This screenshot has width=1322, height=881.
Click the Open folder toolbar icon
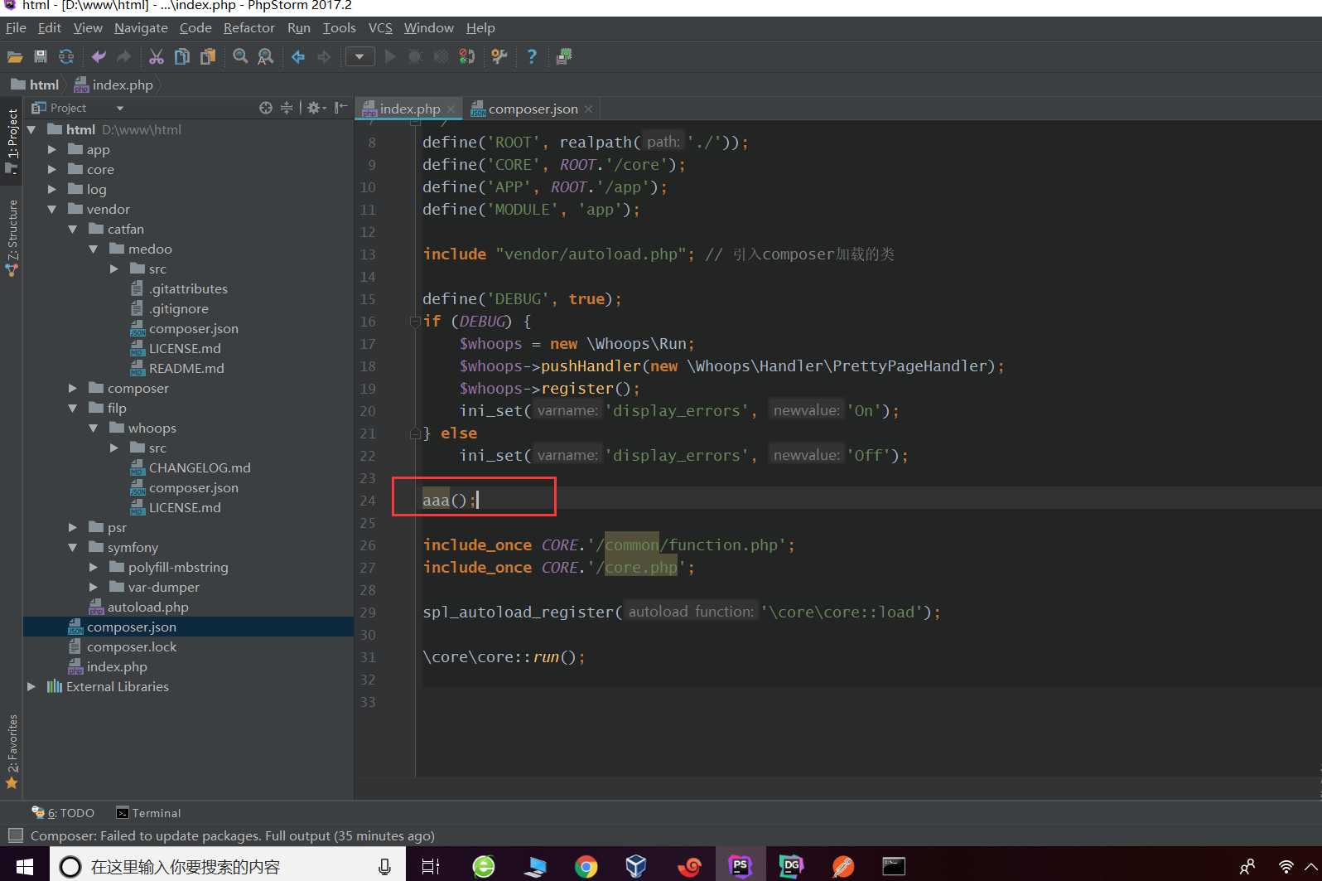(x=15, y=56)
